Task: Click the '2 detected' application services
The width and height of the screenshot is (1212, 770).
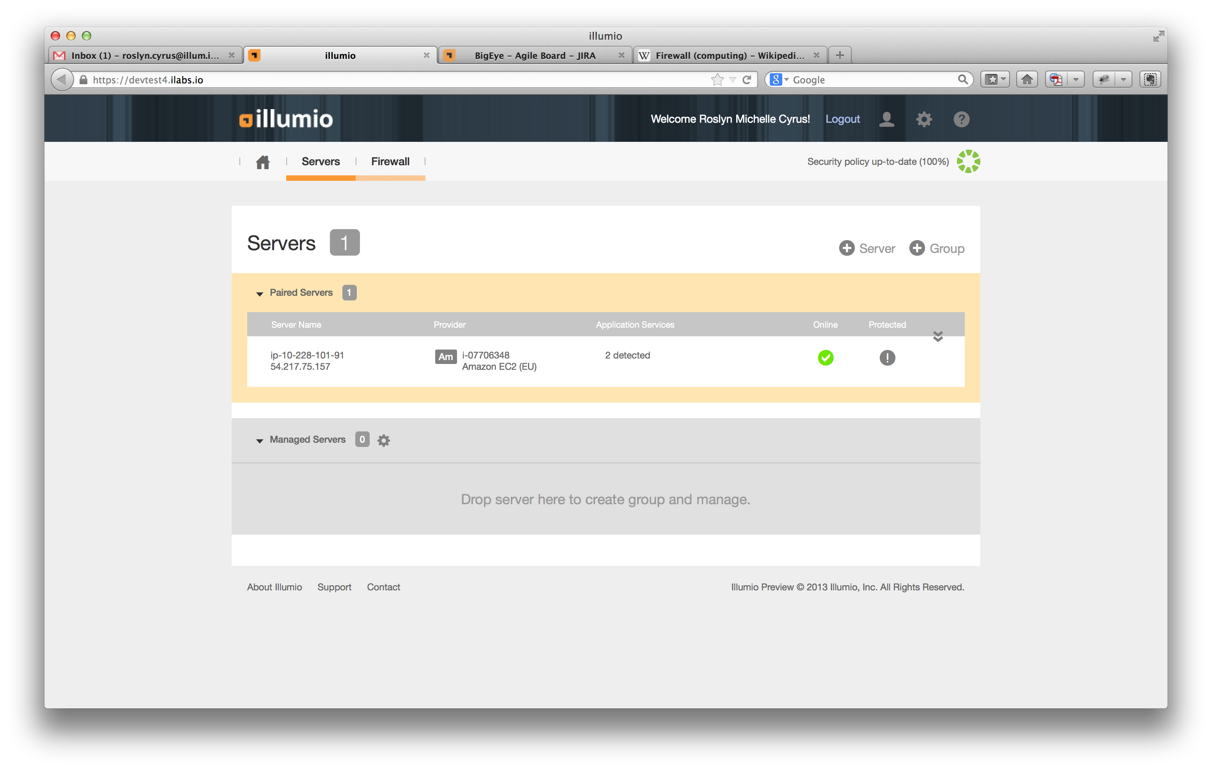Action: (627, 355)
